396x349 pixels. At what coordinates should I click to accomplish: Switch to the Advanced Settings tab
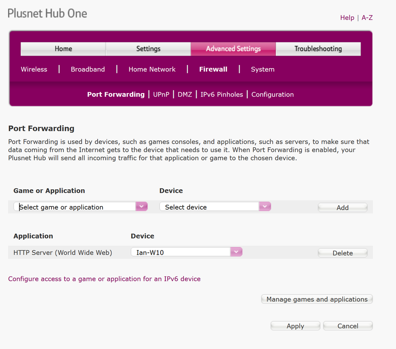[x=233, y=49]
